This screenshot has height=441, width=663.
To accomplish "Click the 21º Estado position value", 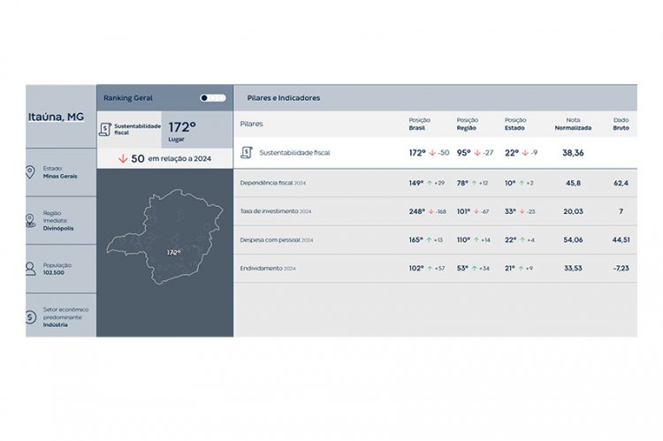I will click(509, 268).
